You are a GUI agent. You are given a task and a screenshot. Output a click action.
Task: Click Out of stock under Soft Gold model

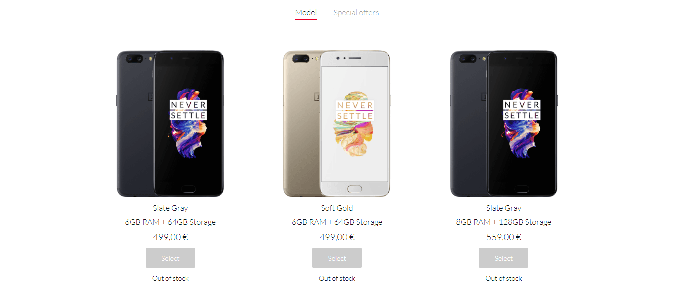tap(337, 278)
